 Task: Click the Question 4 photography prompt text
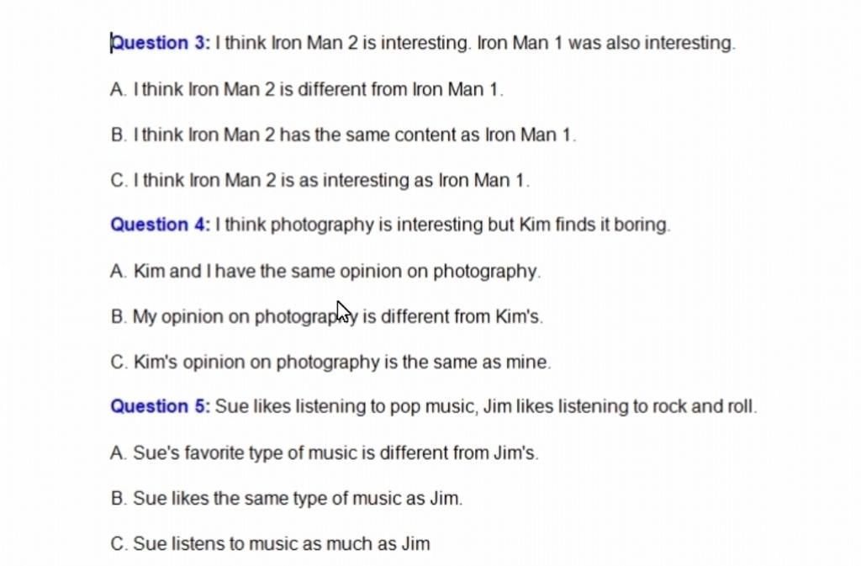click(x=442, y=225)
